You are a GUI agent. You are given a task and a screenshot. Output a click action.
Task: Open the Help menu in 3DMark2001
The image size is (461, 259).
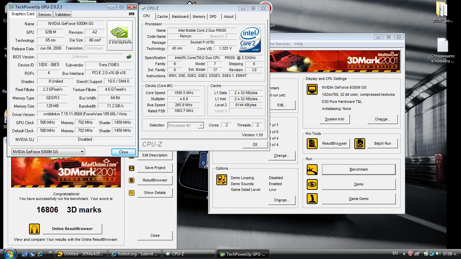299,44
